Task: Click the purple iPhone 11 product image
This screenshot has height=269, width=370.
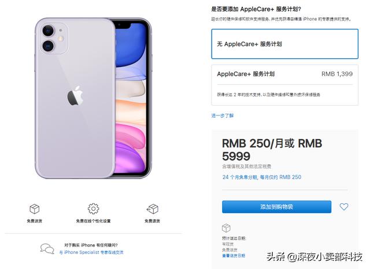Action: [93, 98]
